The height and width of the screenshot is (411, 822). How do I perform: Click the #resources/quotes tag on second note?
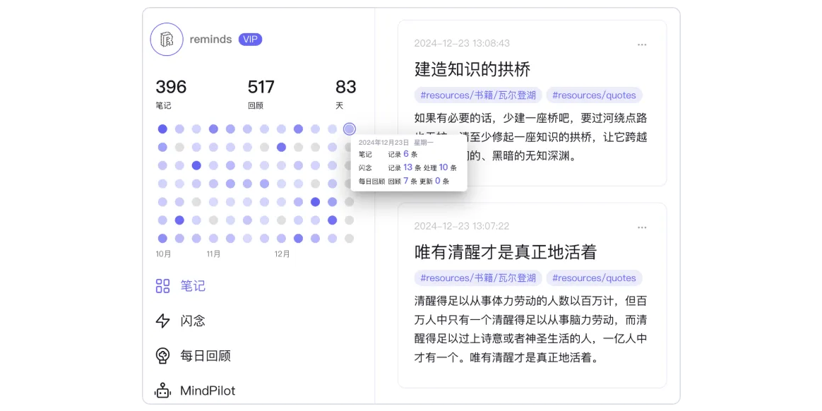click(594, 278)
